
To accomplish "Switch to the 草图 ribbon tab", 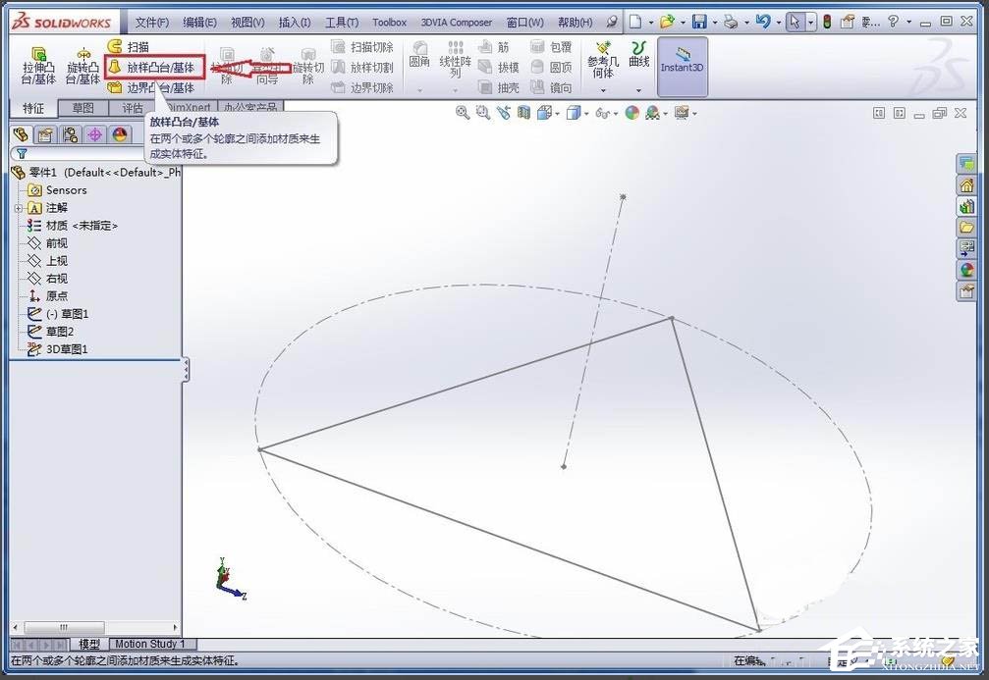I will click(x=82, y=107).
